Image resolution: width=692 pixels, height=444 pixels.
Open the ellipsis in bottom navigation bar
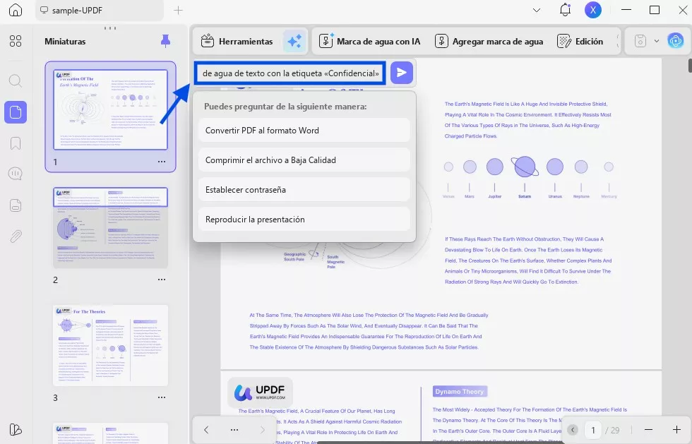pyautogui.click(x=234, y=429)
